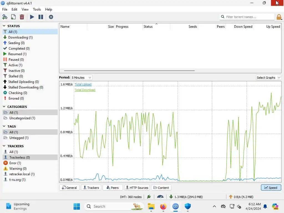The width and height of the screenshot is (284, 213).
Task: Open the Edit menu
Action: click(x=14, y=9)
